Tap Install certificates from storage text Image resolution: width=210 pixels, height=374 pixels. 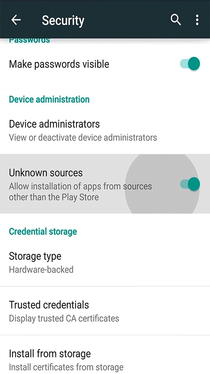pyautogui.click(x=66, y=367)
